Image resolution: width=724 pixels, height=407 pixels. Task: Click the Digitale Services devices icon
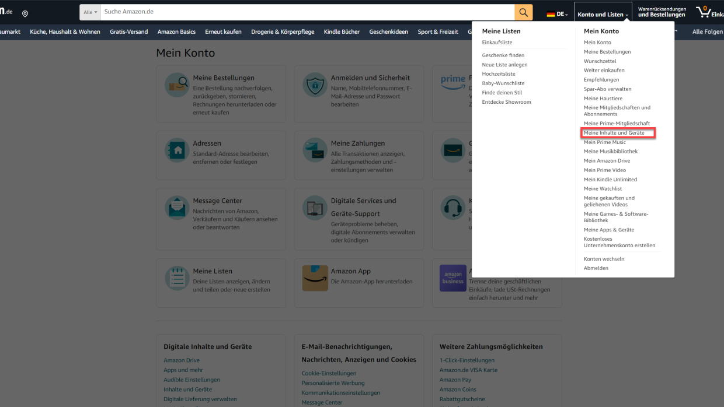coord(315,208)
